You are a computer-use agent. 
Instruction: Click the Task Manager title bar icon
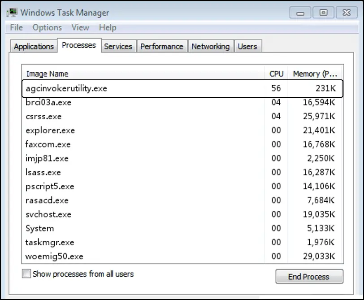(12, 13)
